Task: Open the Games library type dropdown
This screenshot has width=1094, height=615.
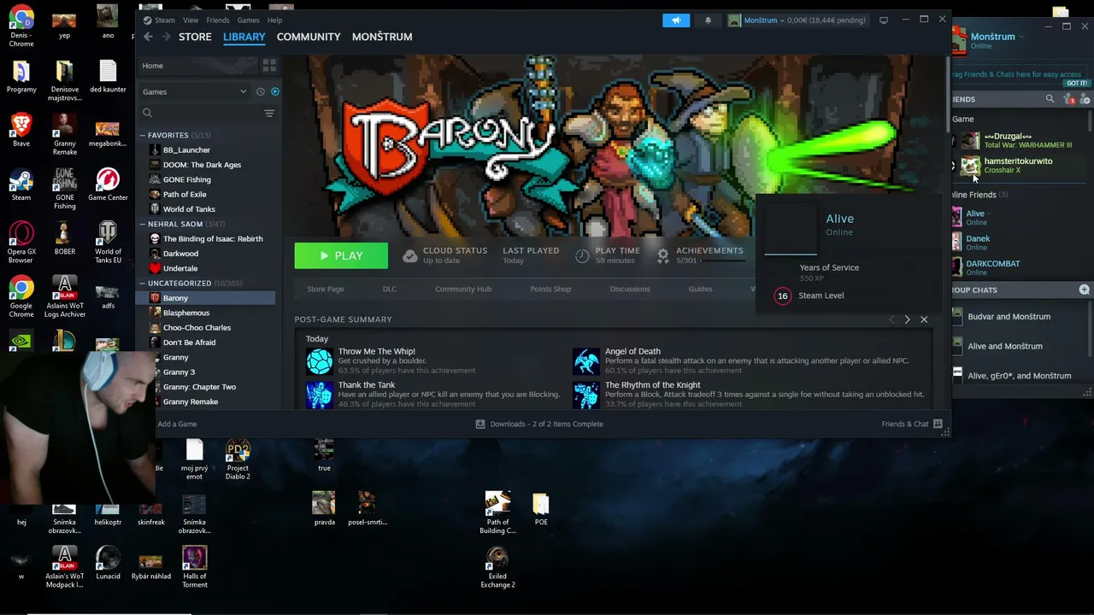Action: [x=195, y=91]
